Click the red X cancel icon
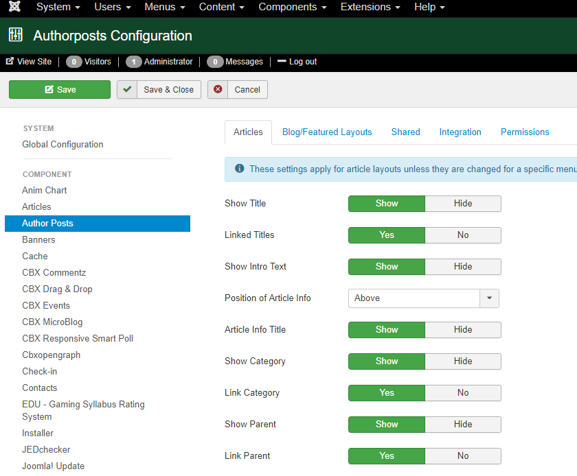This screenshot has height=476, width=577. coord(218,89)
